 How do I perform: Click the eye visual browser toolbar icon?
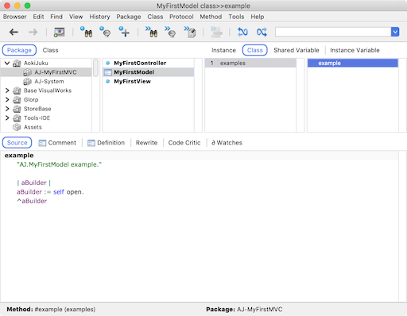pyautogui.click(x=60, y=33)
